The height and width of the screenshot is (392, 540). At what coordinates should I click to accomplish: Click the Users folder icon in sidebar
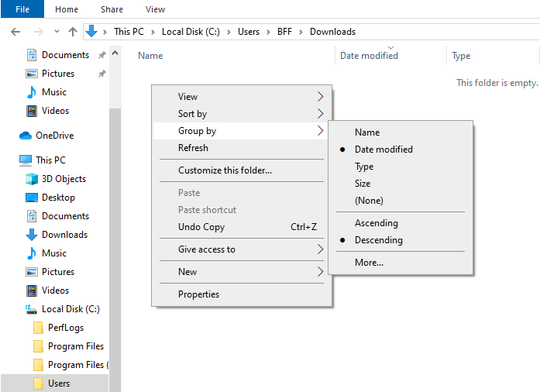pyautogui.click(x=38, y=383)
